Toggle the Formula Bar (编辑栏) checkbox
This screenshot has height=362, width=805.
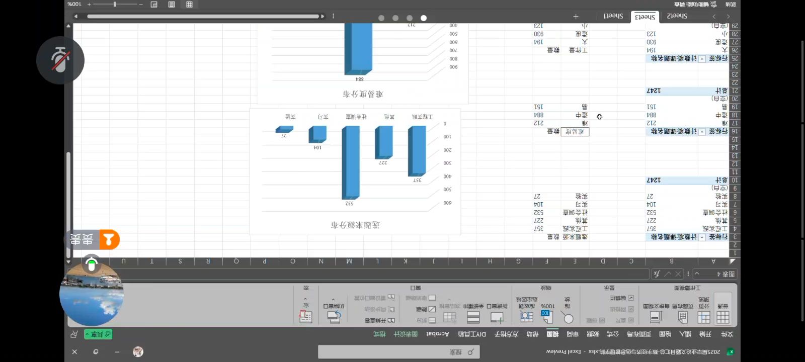click(x=631, y=298)
